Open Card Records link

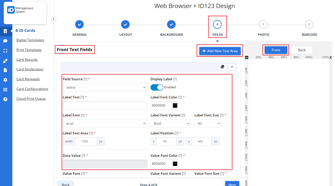click(27, 60)
